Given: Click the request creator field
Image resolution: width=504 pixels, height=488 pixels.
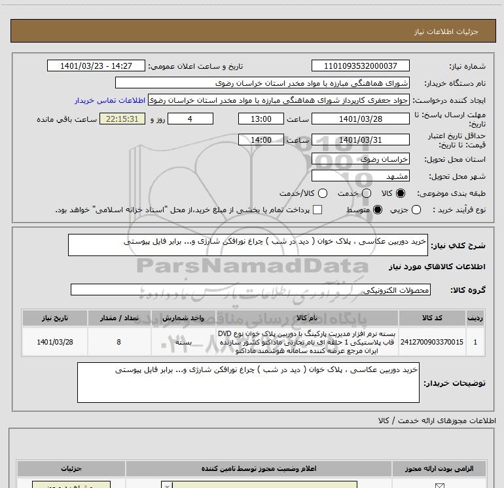Looking at the screenshot, I should 279,100.
